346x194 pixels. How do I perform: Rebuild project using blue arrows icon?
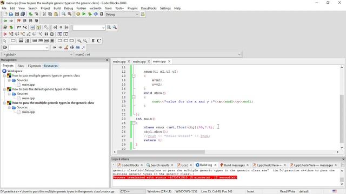pyautogui.click(x=96, y=14)
